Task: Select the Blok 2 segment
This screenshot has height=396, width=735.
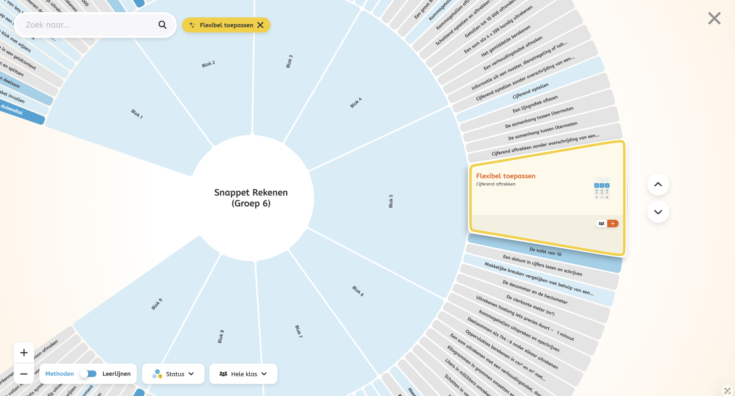Action: [x=208, y=64]
